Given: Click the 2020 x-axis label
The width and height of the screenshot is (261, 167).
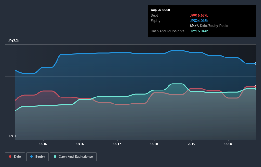Looking at the screenshot, I should (x=228, y=144).
